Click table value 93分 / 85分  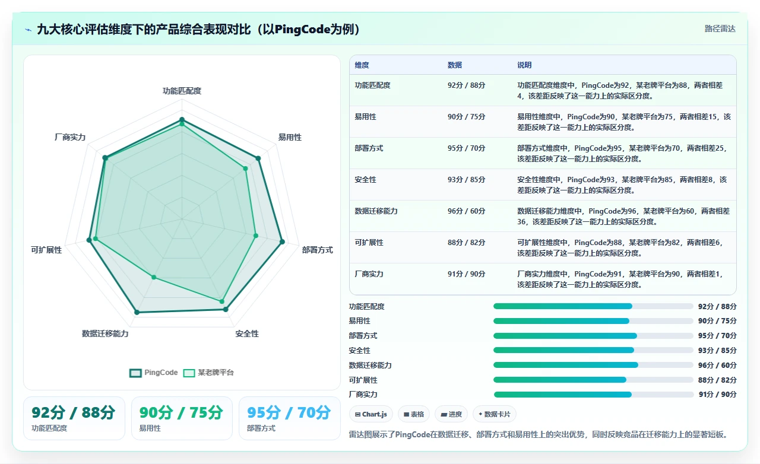pyautogui.click(x=467, y=180)
